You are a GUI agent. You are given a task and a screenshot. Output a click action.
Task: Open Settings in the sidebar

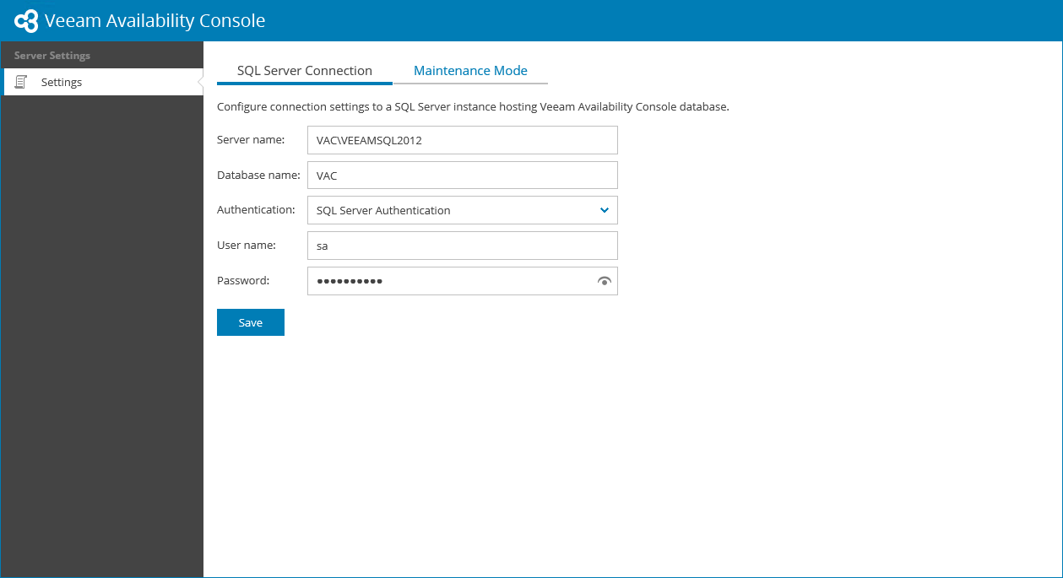[x=102, y=82]
